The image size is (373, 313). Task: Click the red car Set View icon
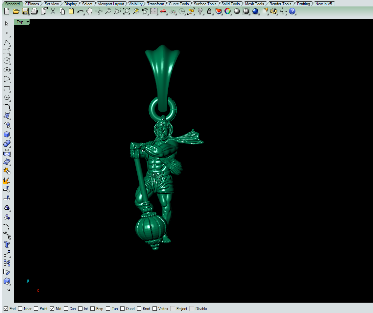click(163, 11)
